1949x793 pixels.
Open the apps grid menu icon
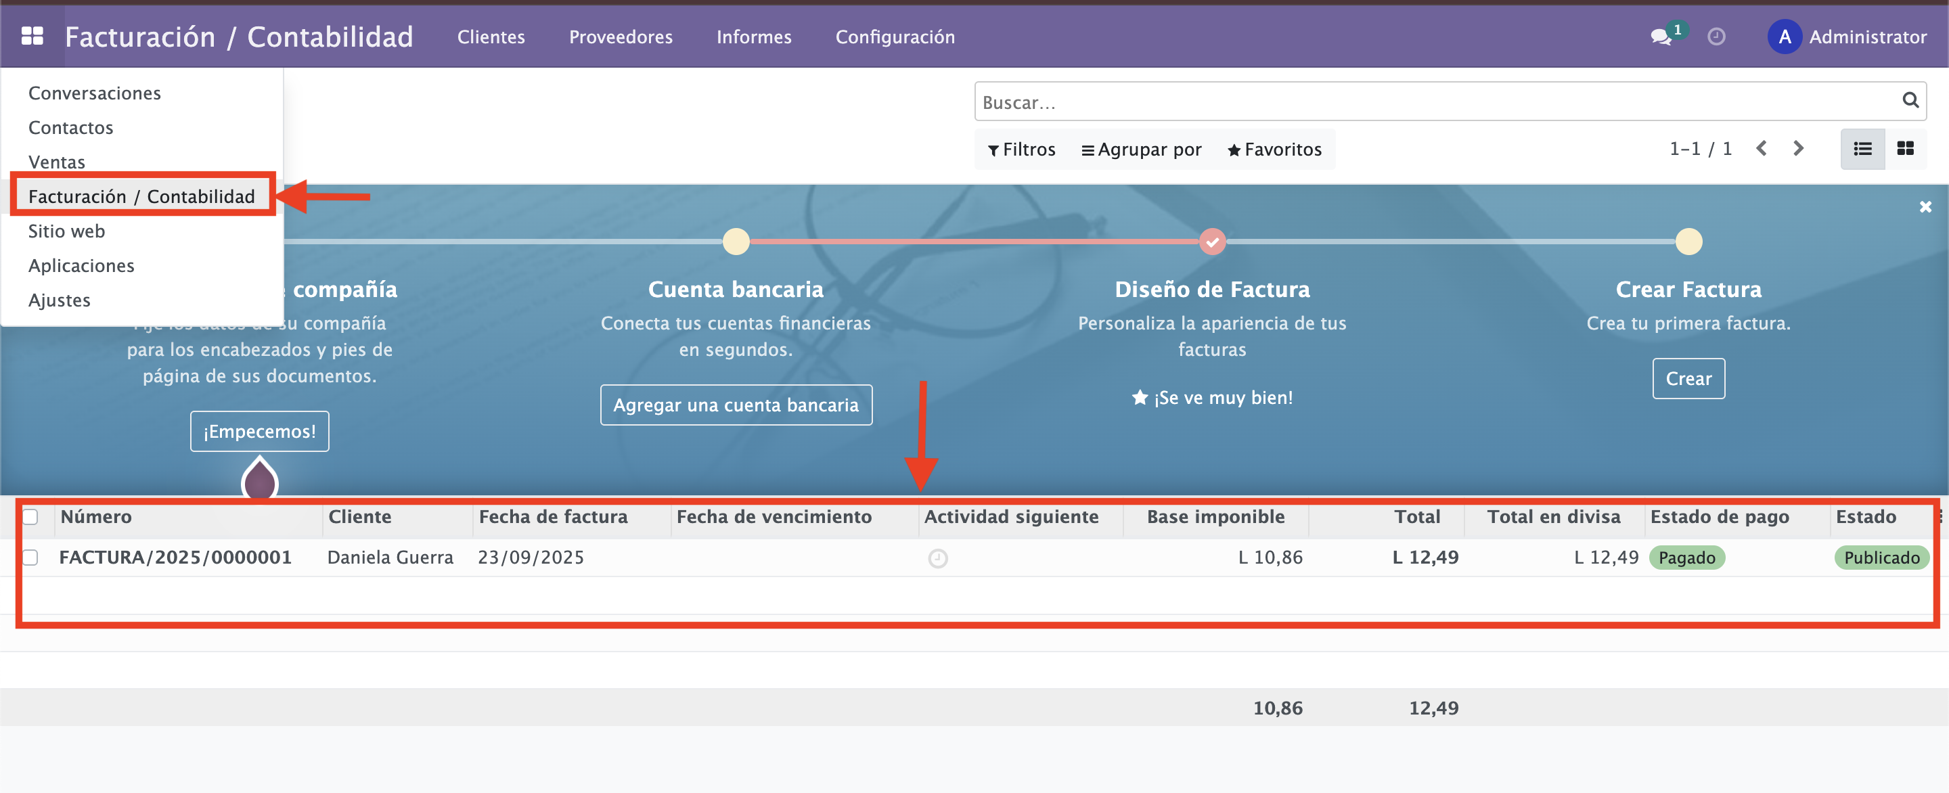coord(32,36)
